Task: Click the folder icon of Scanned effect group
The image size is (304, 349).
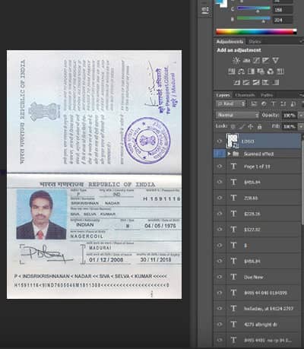Action: (236, 154)
